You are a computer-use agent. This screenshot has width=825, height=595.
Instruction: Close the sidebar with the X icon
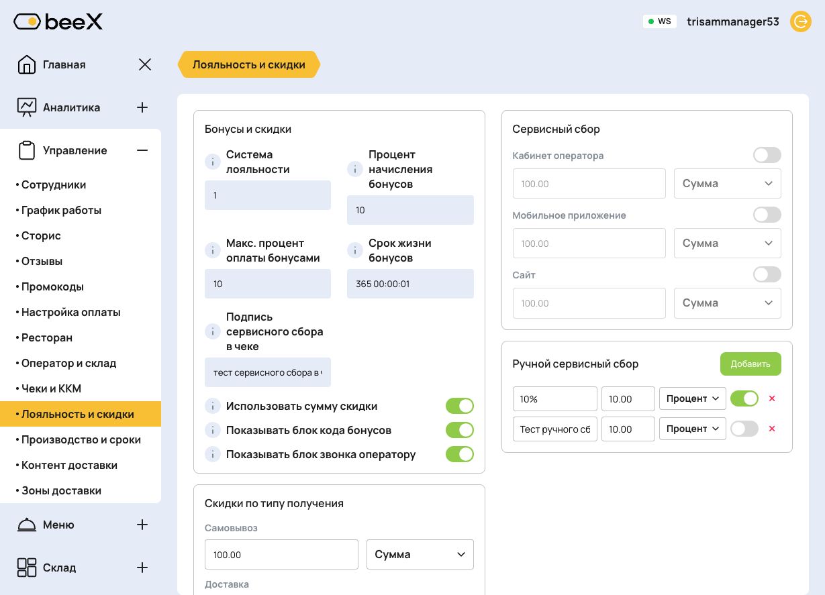click(x=145, y=64)
